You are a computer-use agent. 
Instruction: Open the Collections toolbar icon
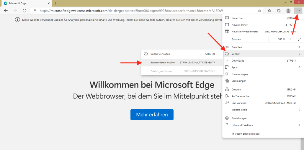pos(279,11)
